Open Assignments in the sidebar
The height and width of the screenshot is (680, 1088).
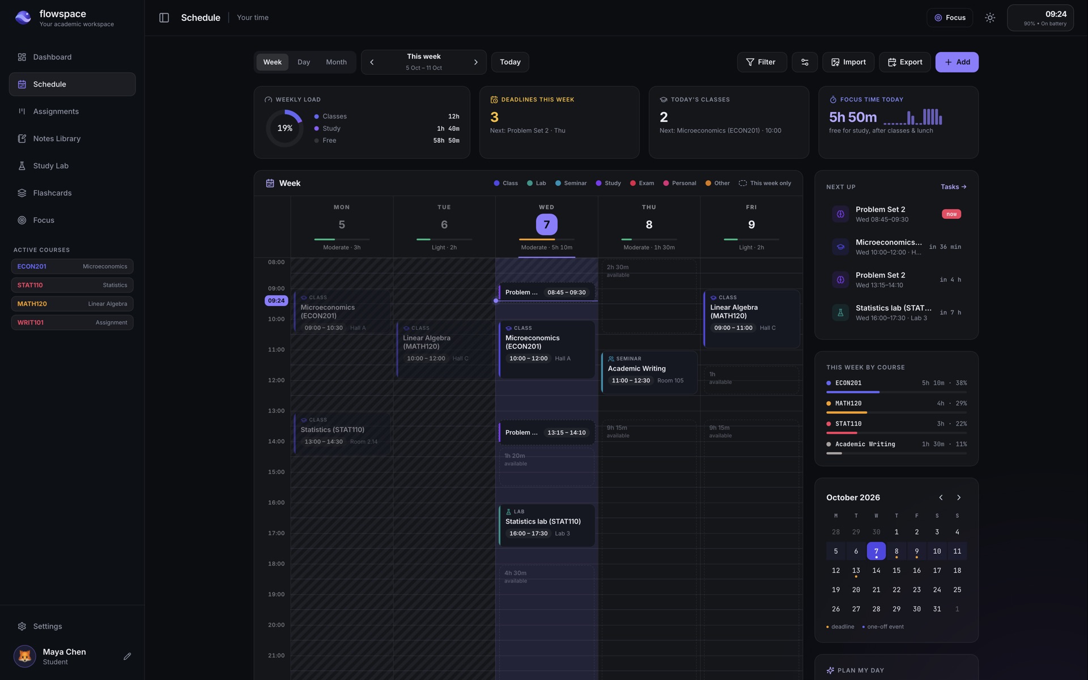(72, 112)
